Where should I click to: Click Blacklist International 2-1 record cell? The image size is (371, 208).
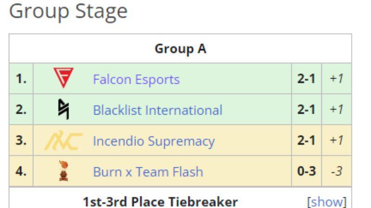click(x=307, y=110)
